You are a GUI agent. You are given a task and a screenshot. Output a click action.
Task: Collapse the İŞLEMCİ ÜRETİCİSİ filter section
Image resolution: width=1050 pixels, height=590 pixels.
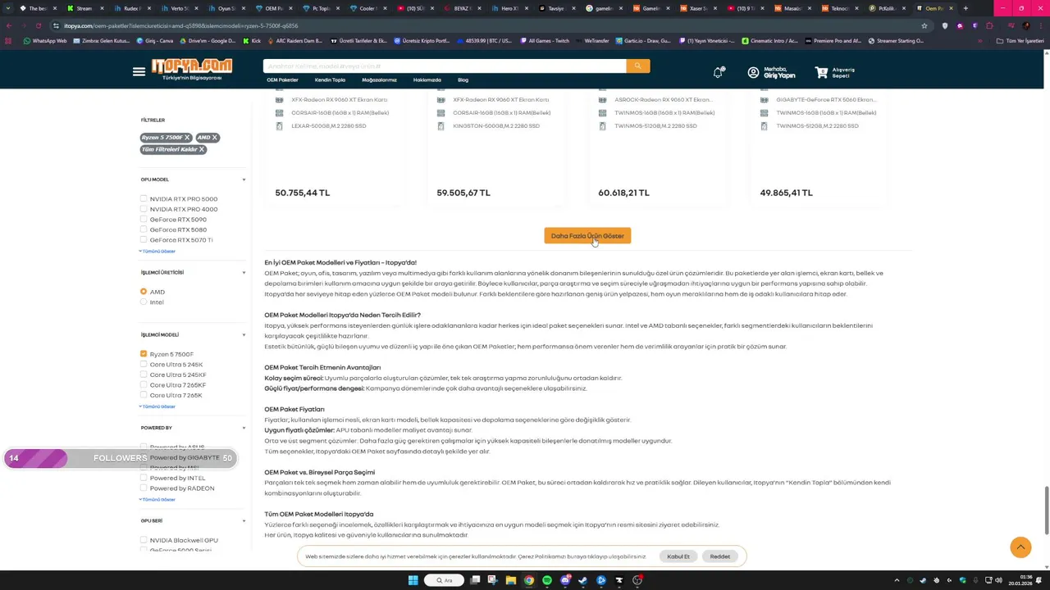[x=244, y=272]
